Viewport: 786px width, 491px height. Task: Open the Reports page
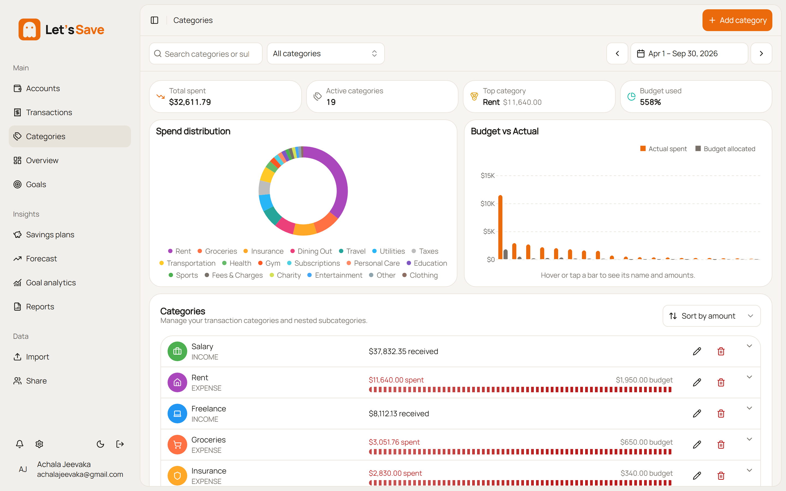point(70,307)
